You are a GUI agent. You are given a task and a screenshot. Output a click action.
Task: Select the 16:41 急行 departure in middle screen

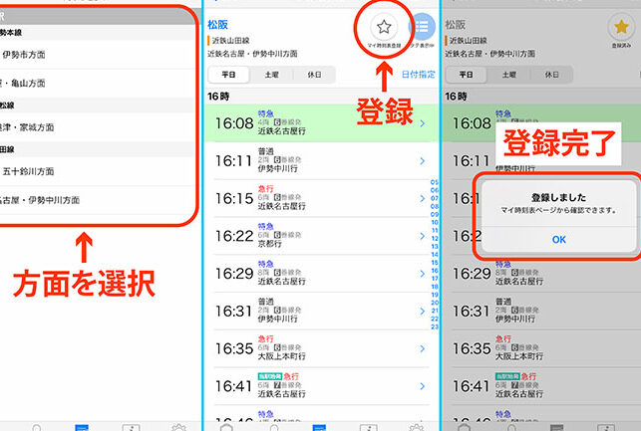(322, 386)
